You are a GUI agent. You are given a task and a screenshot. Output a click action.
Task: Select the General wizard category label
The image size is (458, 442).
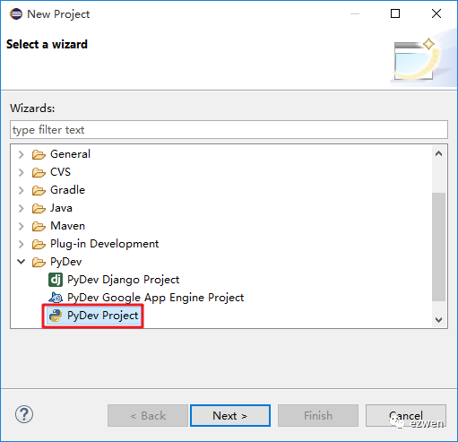coord(70,154)
